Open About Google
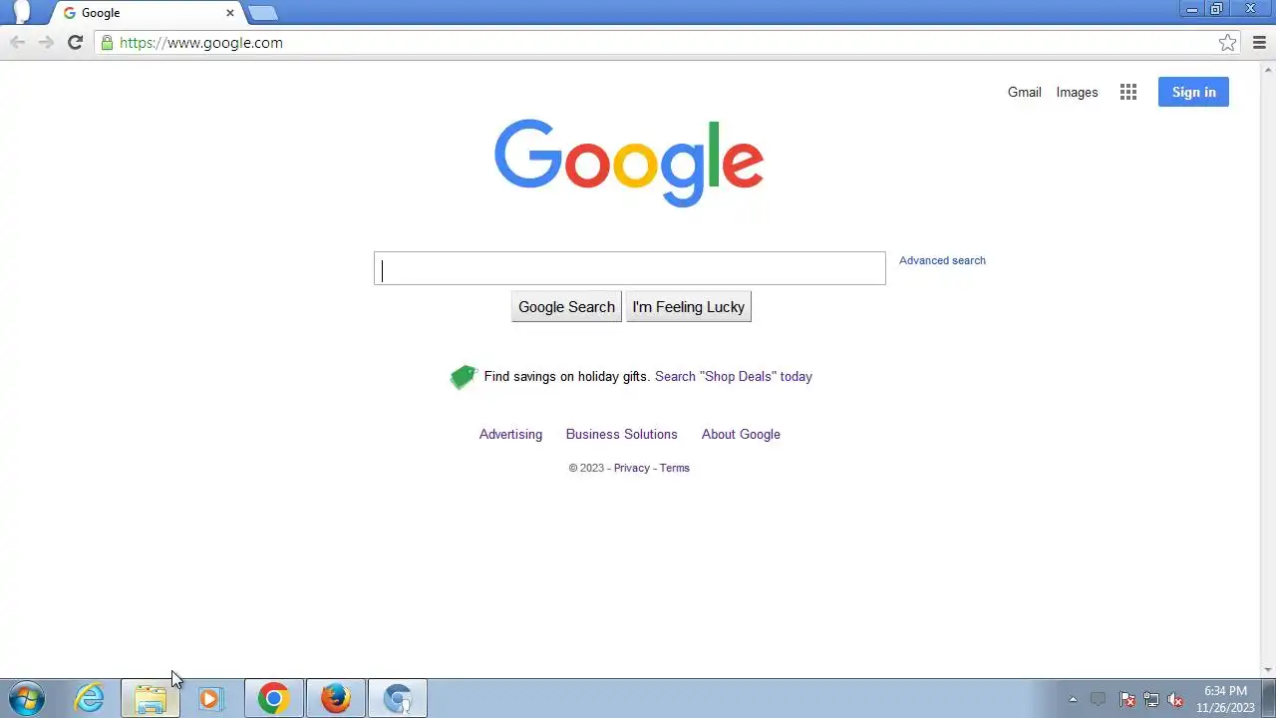This screenshot has height=718, width=1276. pos(741,434)
